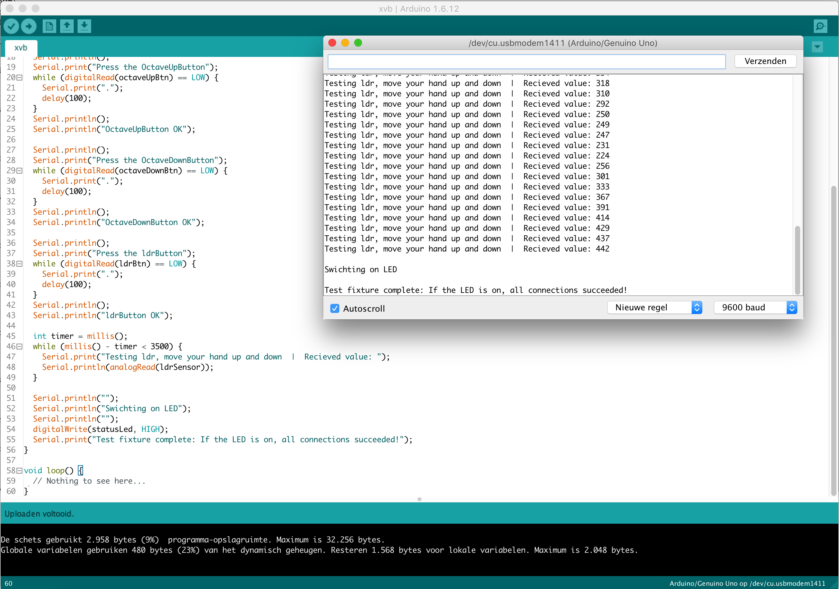
Task: Click the Verzenden send button
Action: [765, 61]
